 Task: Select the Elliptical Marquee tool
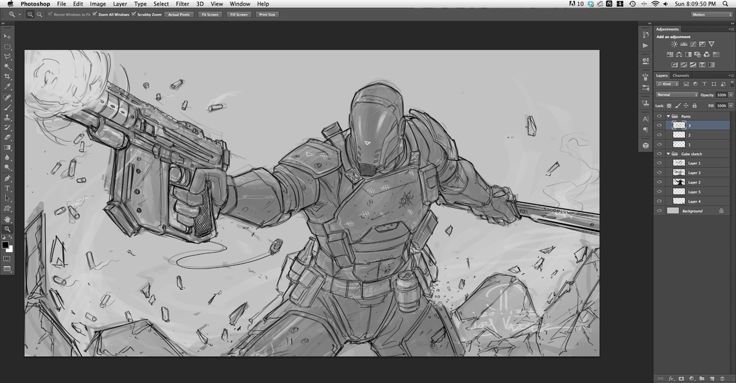pyautogui.click(x=7, y=47)
